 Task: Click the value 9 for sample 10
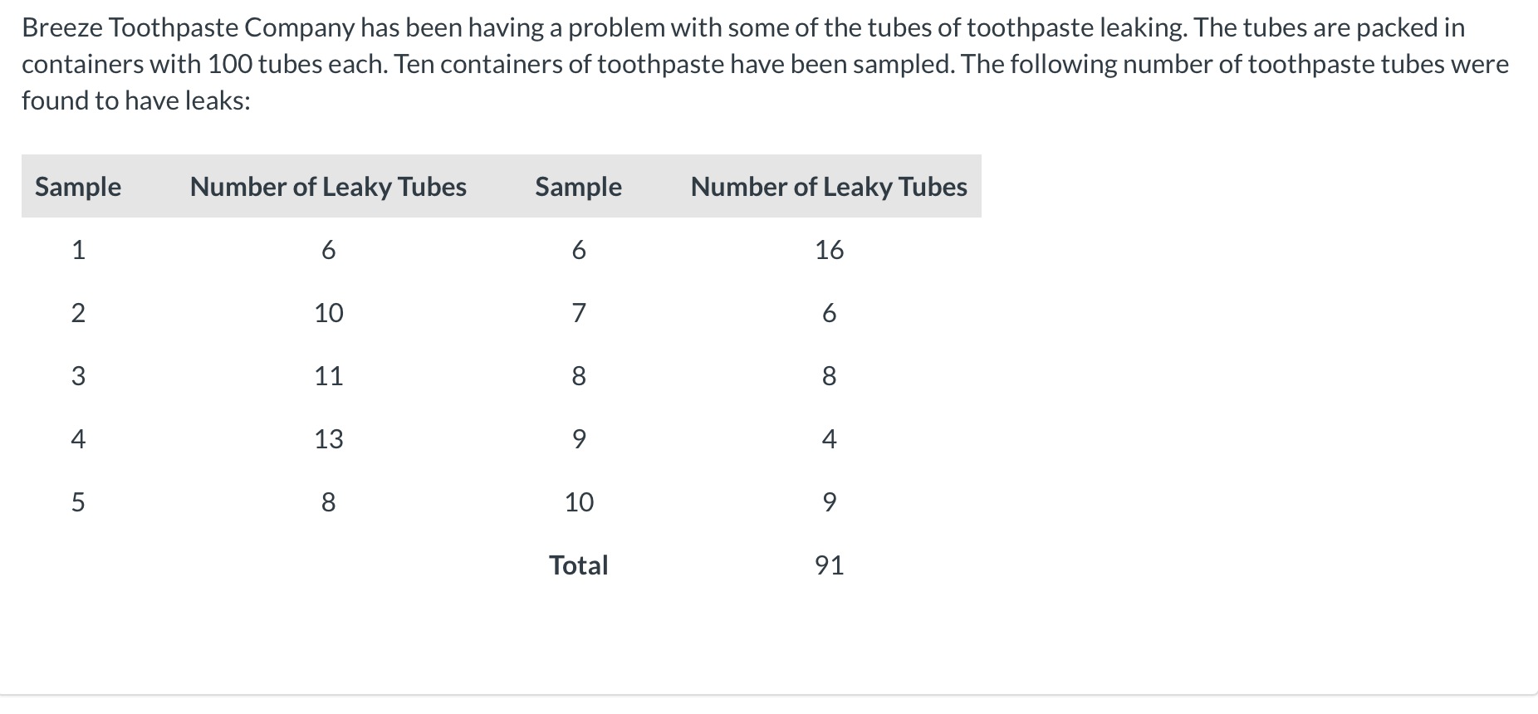[829, 502]
